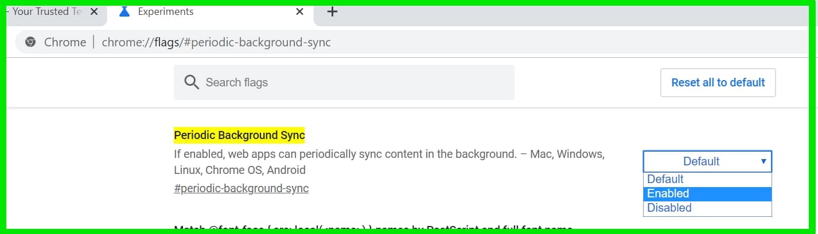Open the #periodic-background-sync anchor link
The height and width of the screenshot is (234, 818).
point(241,188)
